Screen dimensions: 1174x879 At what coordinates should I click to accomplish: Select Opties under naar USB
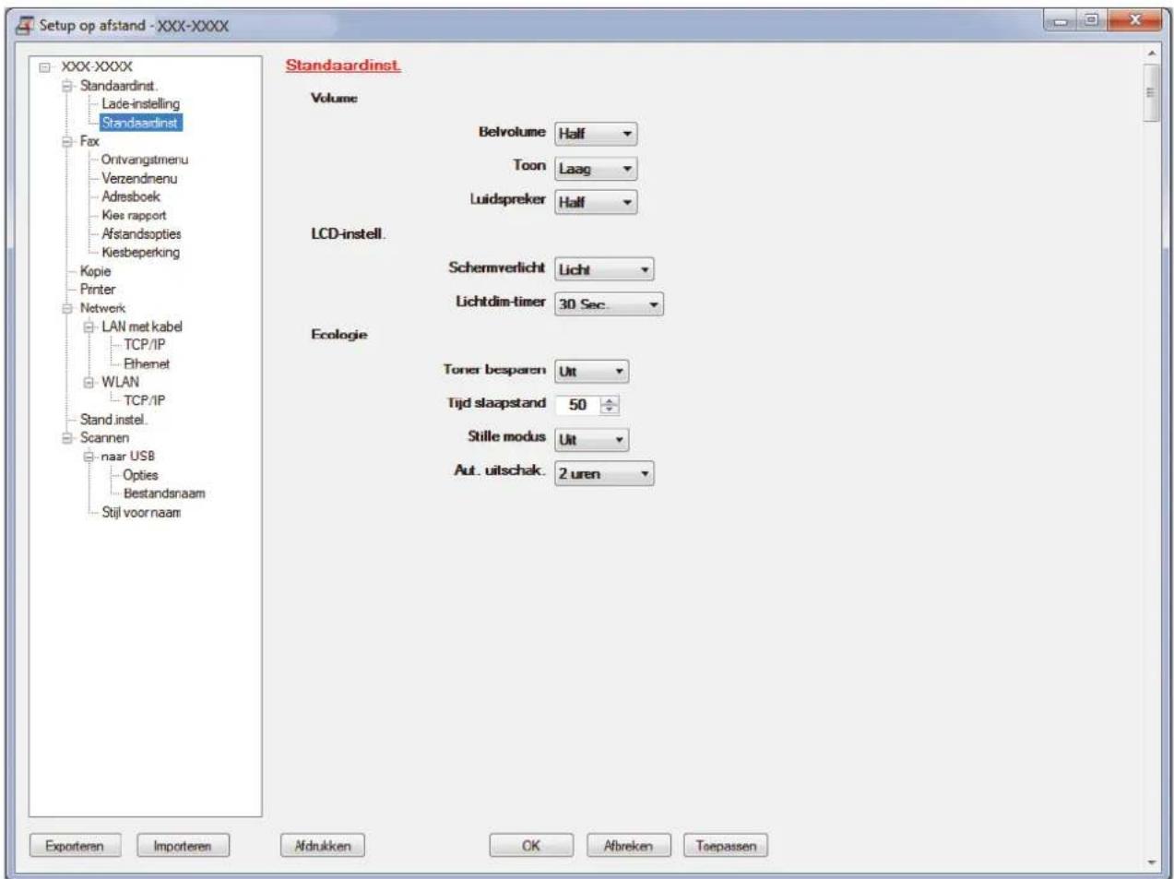140,475
